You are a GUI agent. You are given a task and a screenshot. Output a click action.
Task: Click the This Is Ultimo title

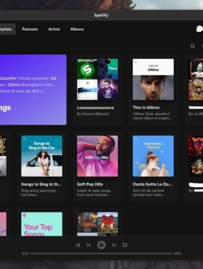click(x=146, y=108)
